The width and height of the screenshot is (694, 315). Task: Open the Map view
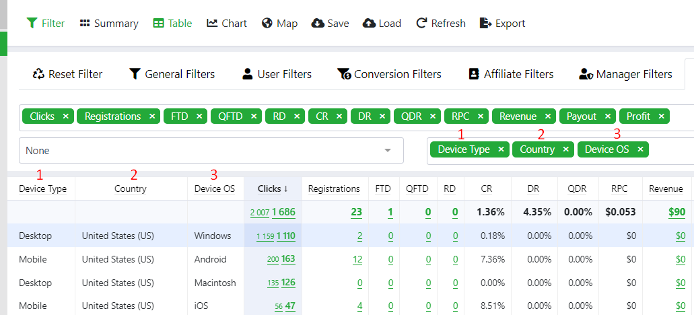279,23
